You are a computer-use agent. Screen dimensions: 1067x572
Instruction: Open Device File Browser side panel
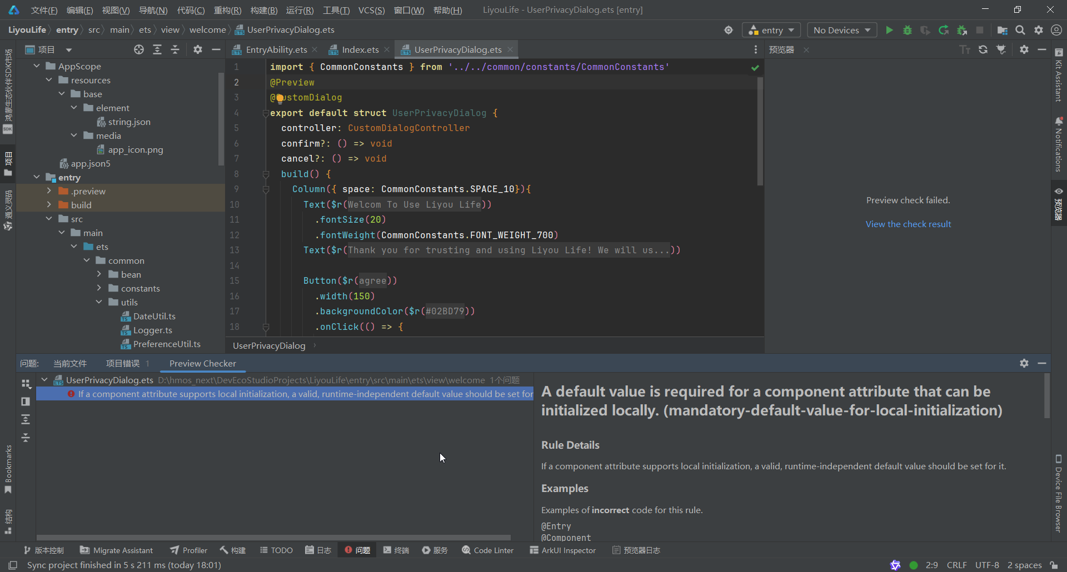pos(1059,493)
